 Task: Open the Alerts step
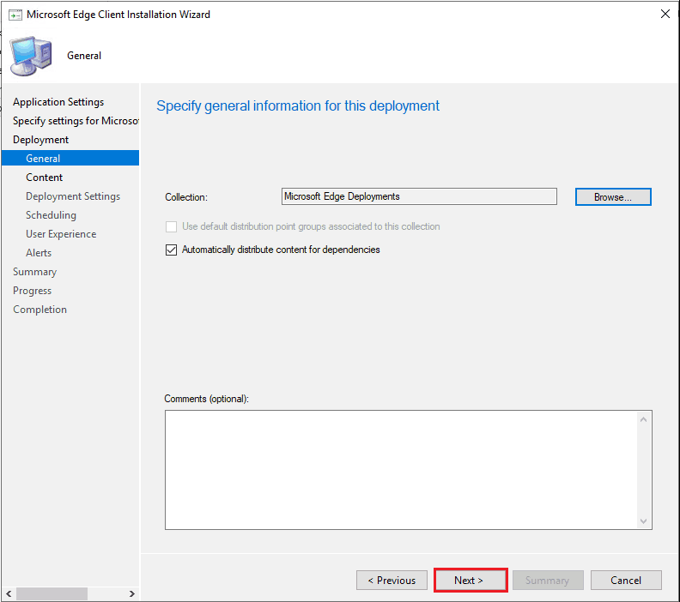pyautogui.click(x=39, y=253)
